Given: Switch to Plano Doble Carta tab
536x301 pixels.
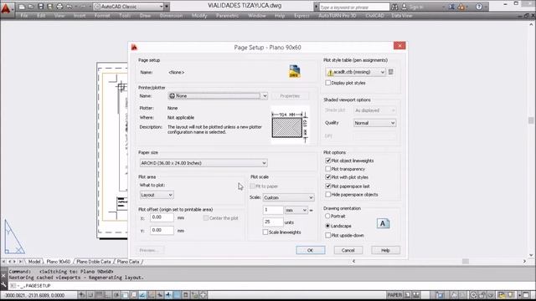Looking at the screenshot, I should tap(94, 262).
